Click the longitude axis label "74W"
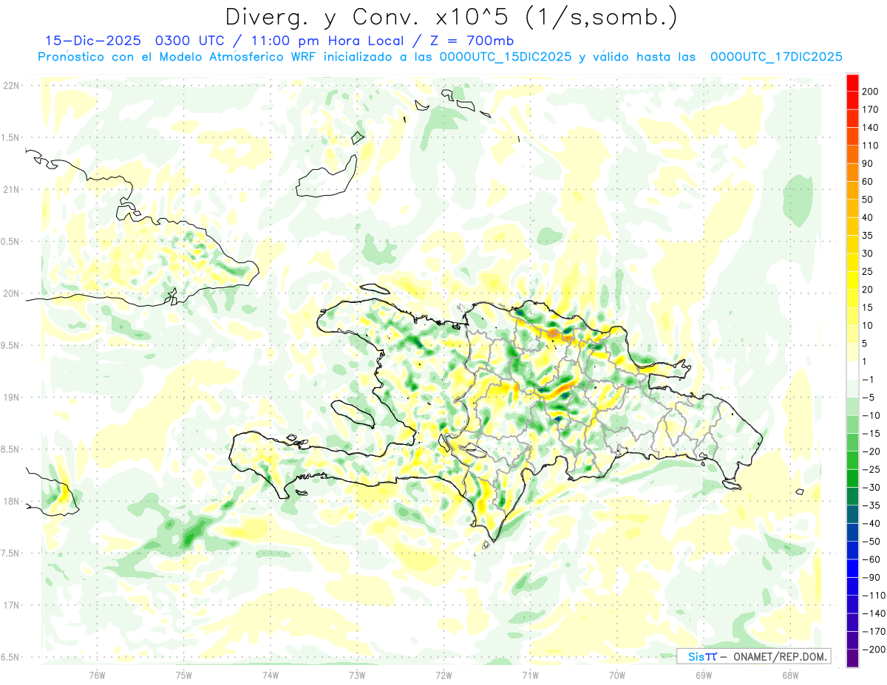The height and width of the screenshot is (685, 887). (271, 675)
